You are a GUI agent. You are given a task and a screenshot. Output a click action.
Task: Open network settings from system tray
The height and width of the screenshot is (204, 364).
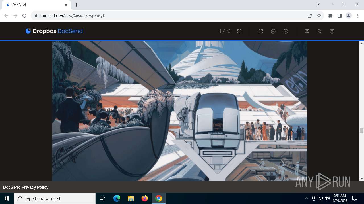point(320,198)
